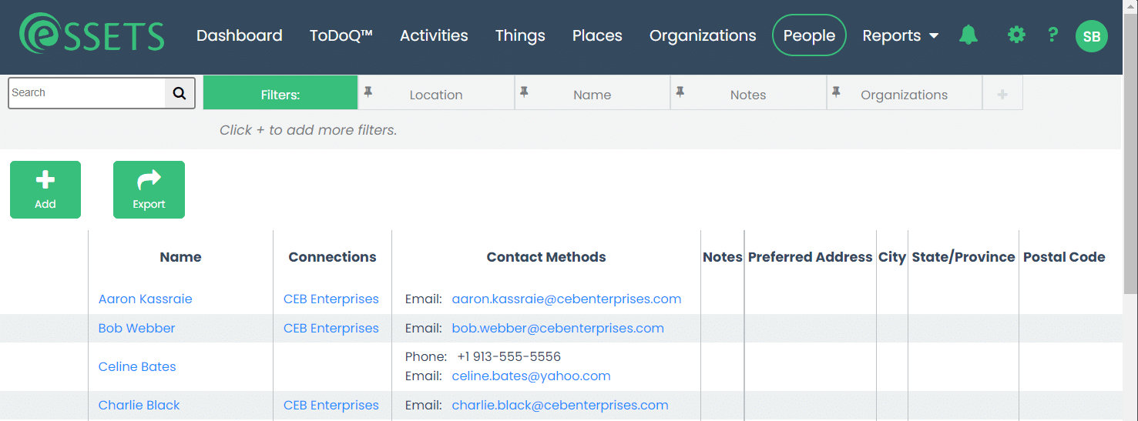Add a new person
This screenshot has height=421, width=1138.
[45, 189]
